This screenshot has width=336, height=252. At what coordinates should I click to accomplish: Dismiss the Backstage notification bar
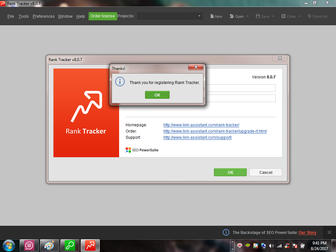(x=329, y=232)
